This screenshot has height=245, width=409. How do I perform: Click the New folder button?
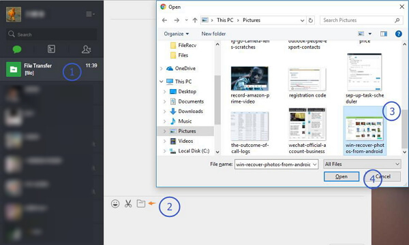coord(213,33)
